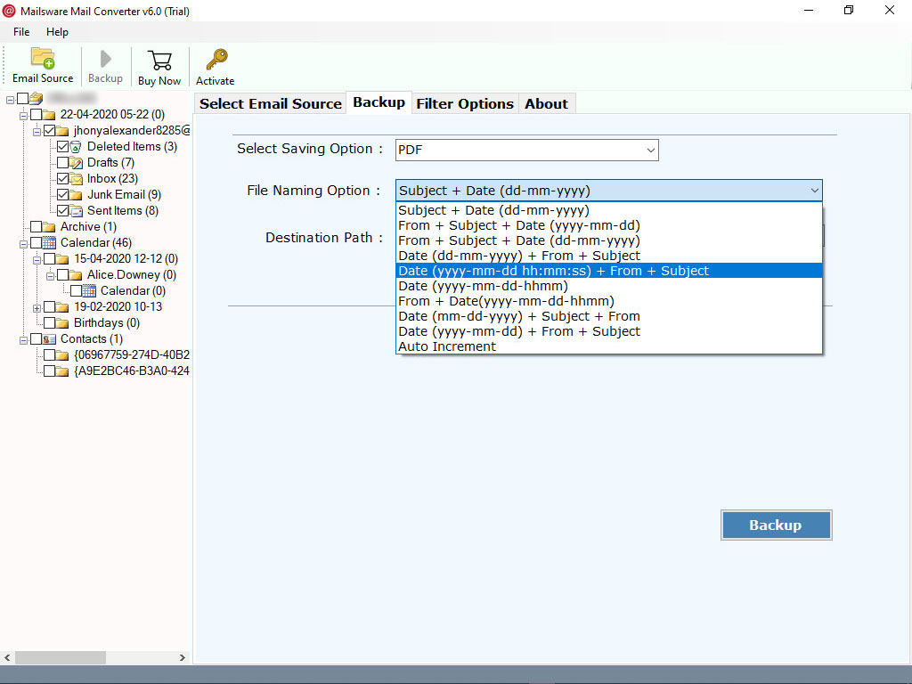Choose From + Date(yyyy-mm-dd-hhmm) option

coord(609,301)
